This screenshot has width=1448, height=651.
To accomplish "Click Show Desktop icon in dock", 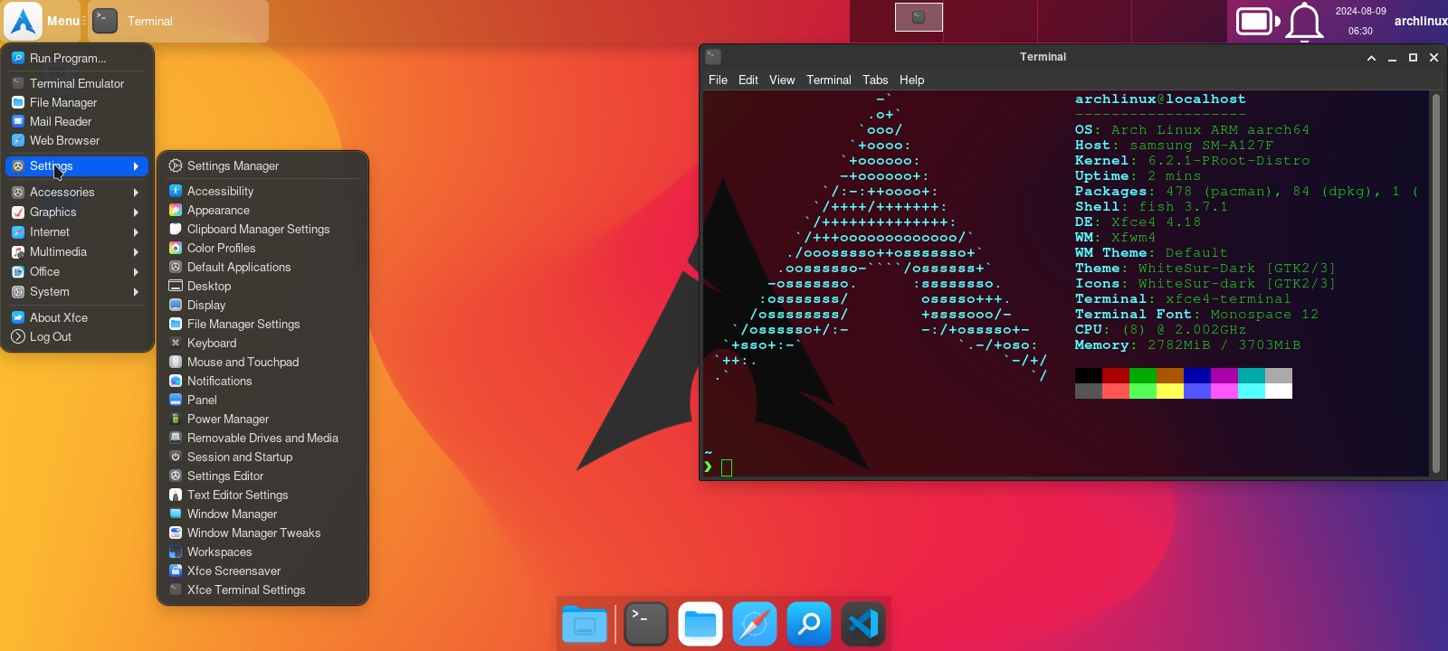I will (585, 624).
